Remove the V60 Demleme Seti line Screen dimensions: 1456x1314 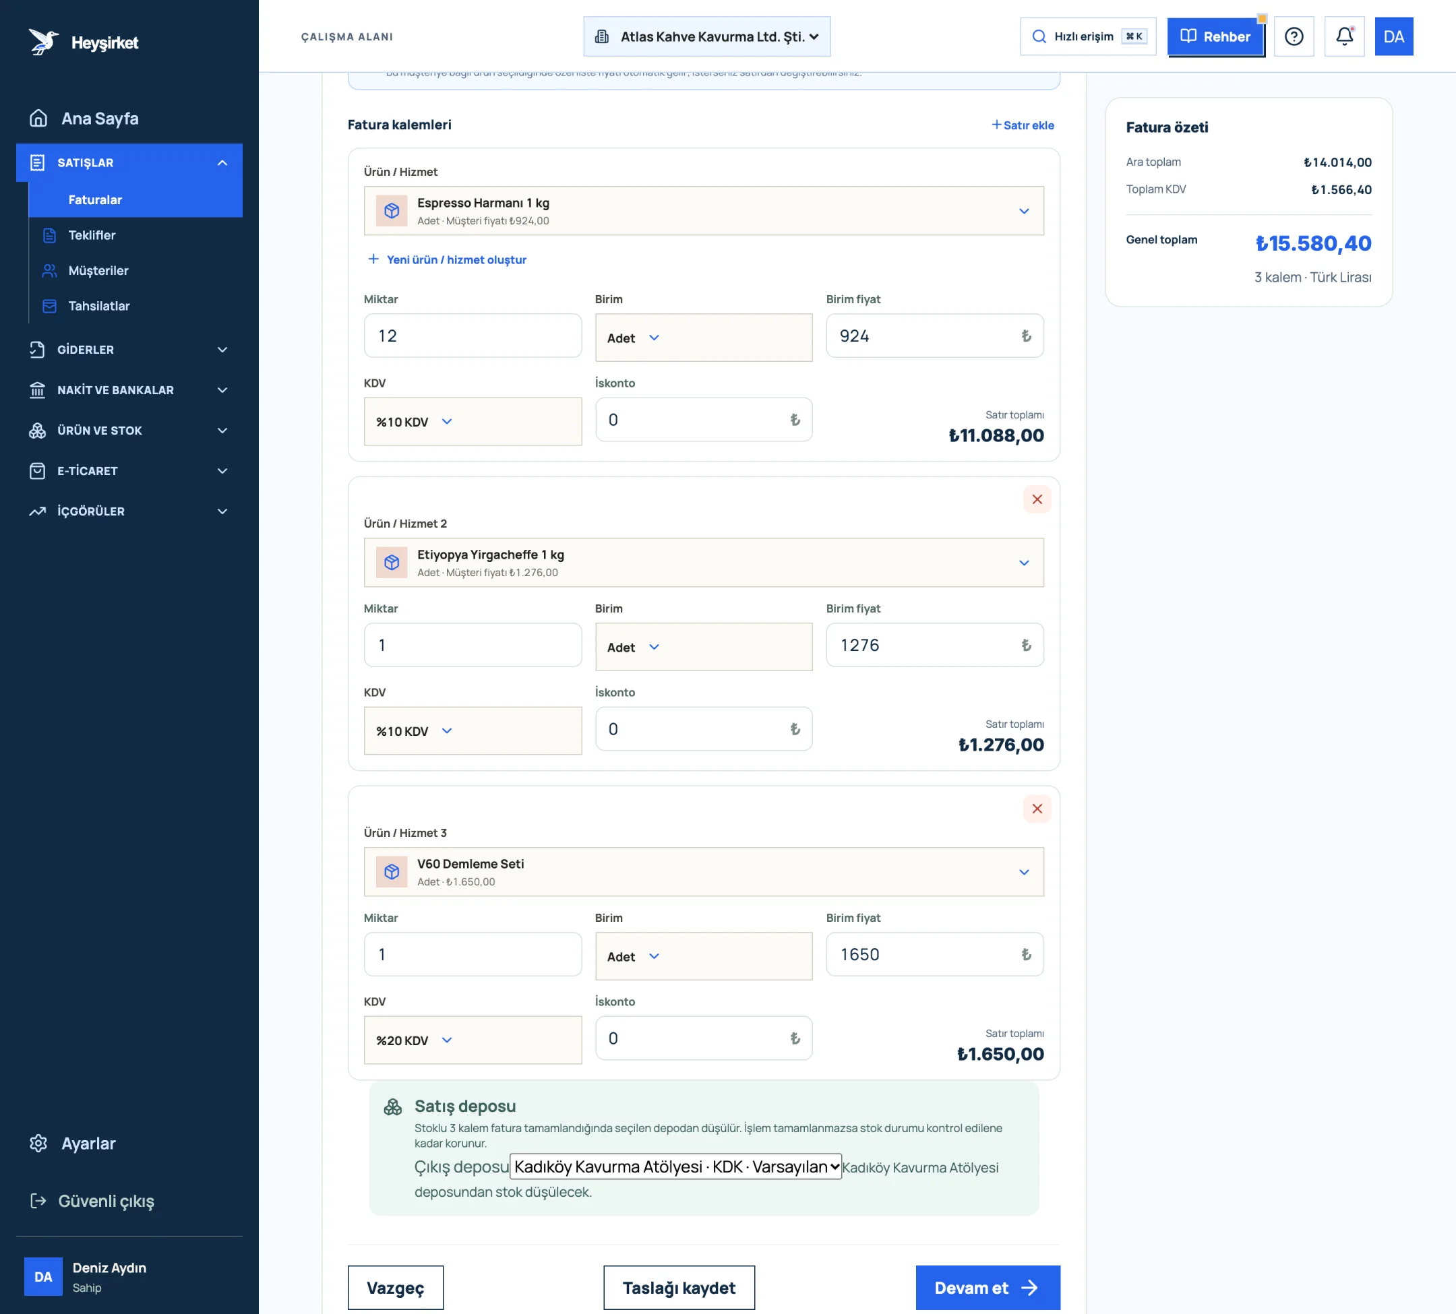[1037, 809]
